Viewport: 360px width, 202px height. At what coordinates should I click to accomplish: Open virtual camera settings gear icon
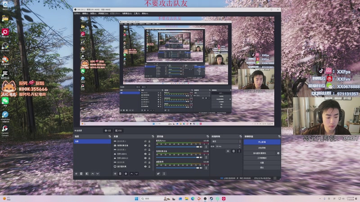278,153
